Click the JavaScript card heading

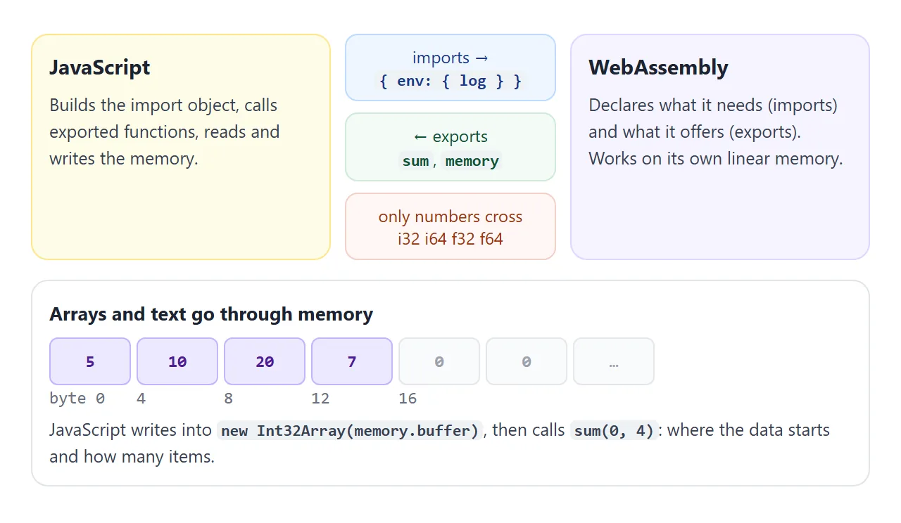[x=99, y=67]
